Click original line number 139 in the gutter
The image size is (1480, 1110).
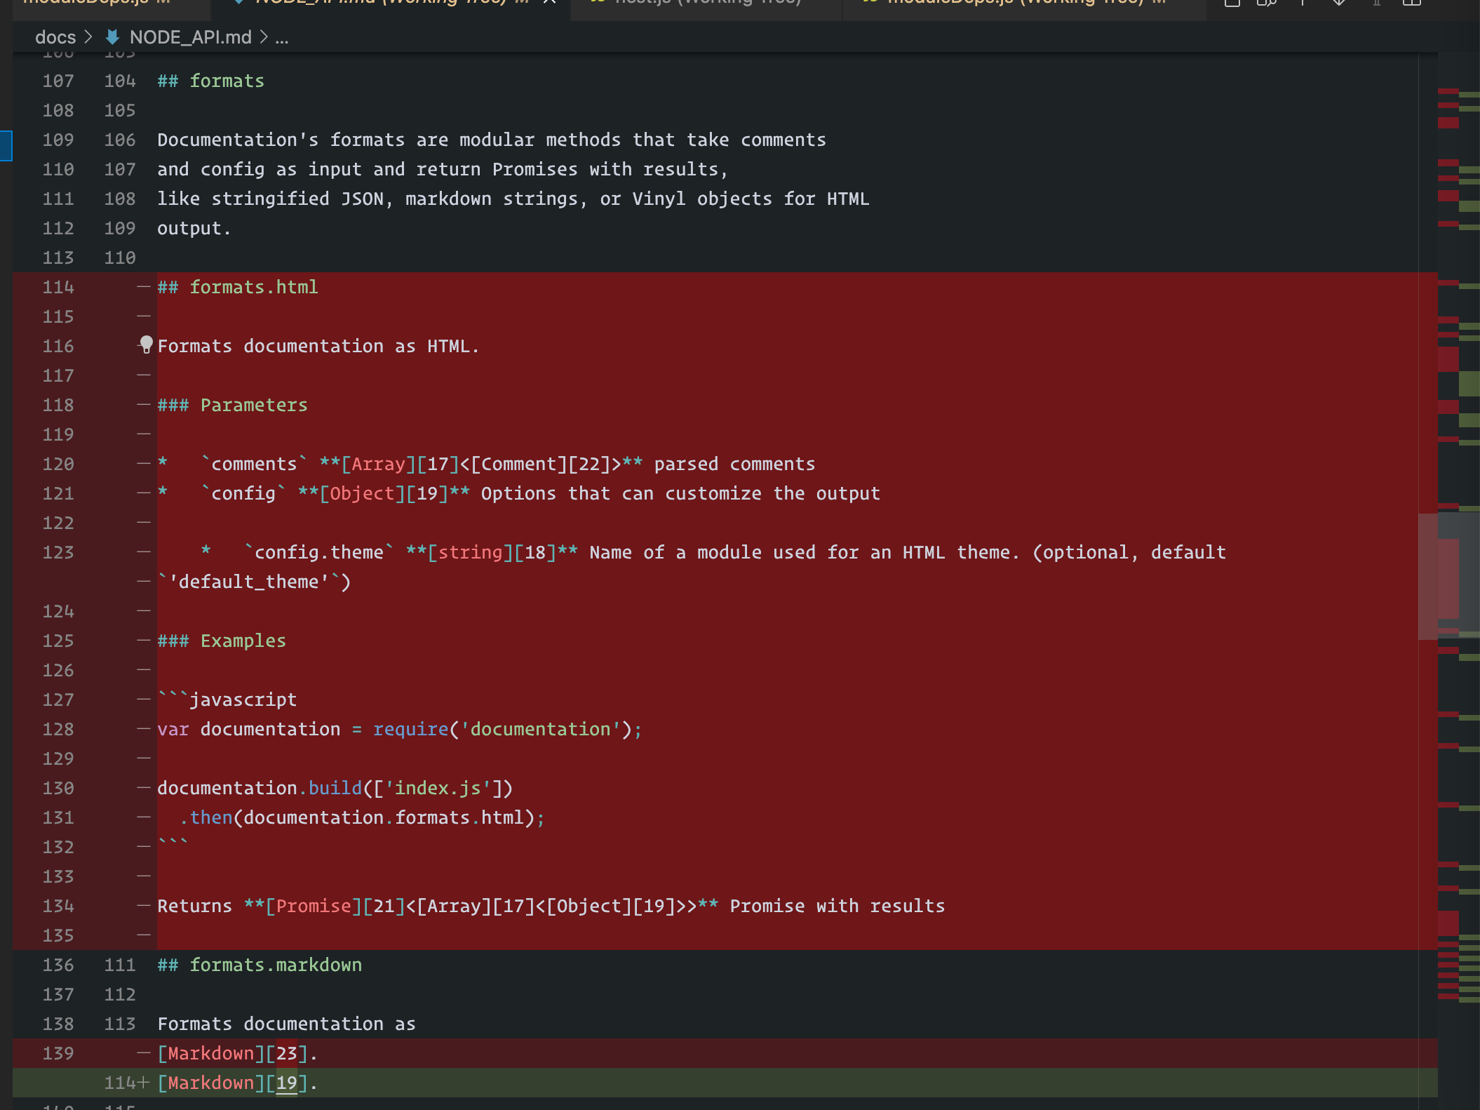58,1053
